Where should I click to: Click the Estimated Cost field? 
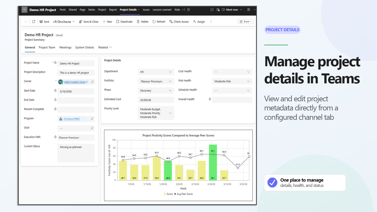(x=156, y=100)
